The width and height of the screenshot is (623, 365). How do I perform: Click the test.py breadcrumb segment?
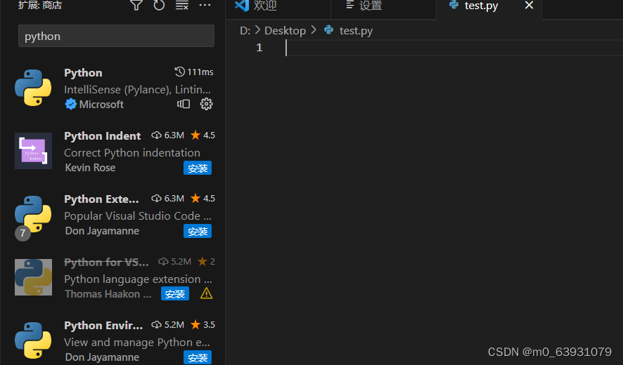(x=356, y=31)
